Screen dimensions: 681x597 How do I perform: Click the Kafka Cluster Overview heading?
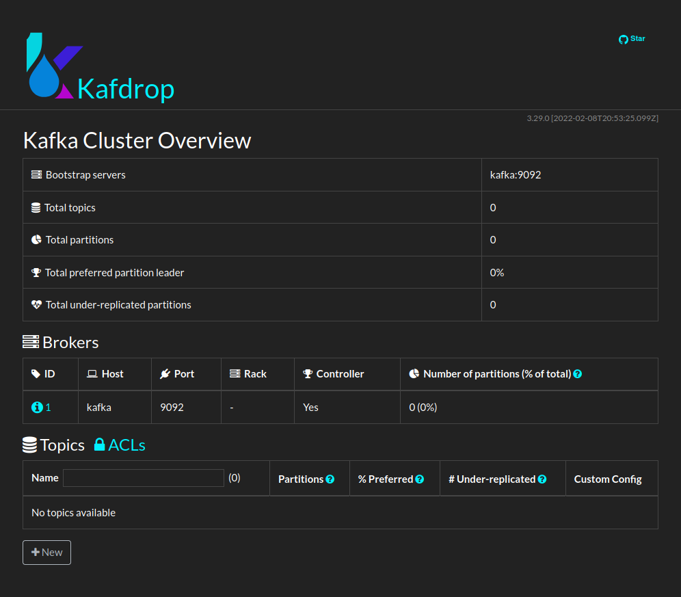click(x=137, y=140)
